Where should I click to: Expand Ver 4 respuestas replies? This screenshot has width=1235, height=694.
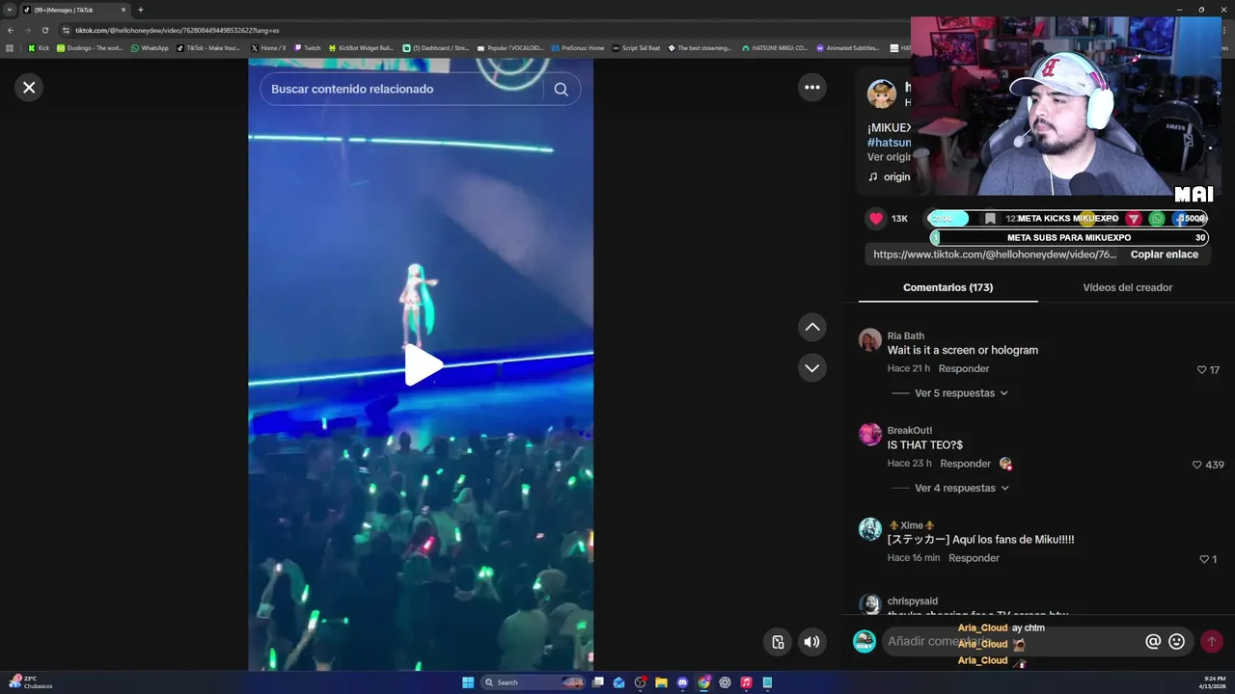(961, 488)
